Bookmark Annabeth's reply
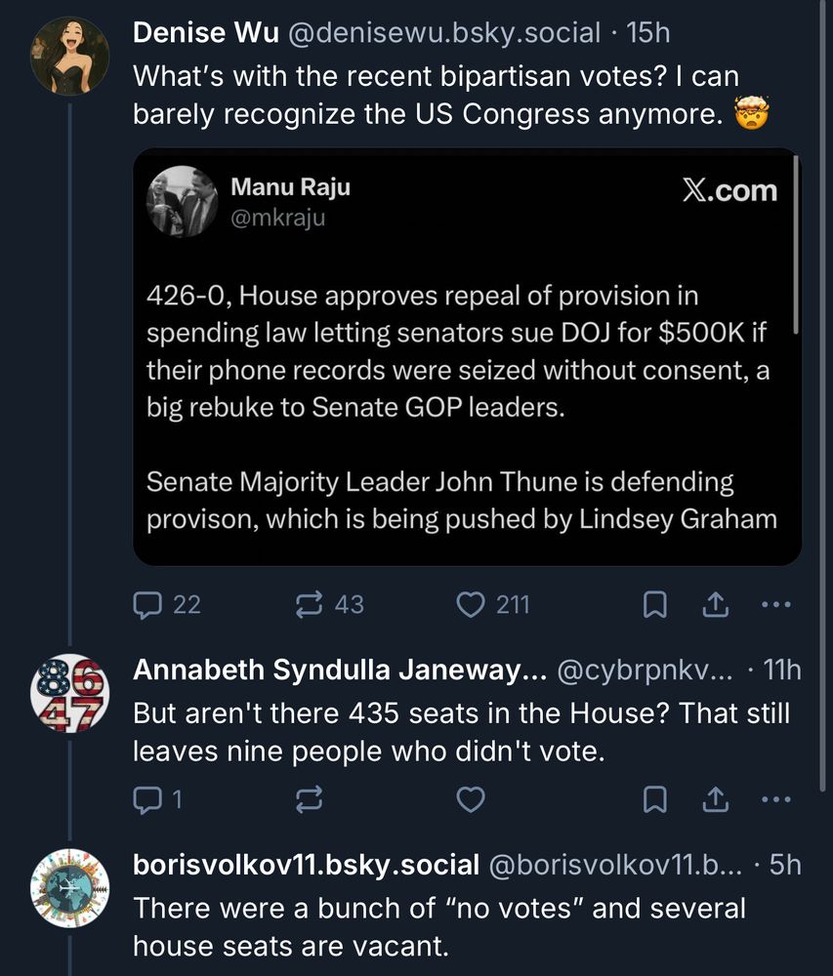Viewport: 833px width, 976px height. click(x=654, y=799)
